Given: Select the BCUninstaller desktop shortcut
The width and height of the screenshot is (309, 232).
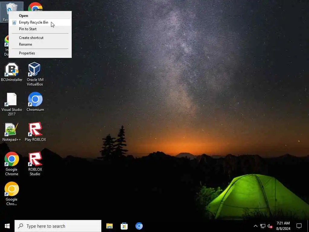Looking at the screenshot, I should pos(12,72).
